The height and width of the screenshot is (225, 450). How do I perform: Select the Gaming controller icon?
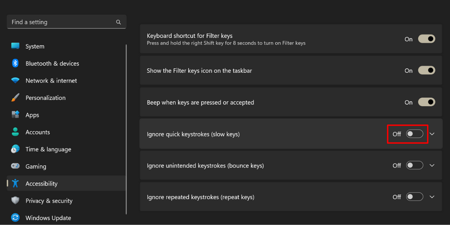click(x=16, y=166)
